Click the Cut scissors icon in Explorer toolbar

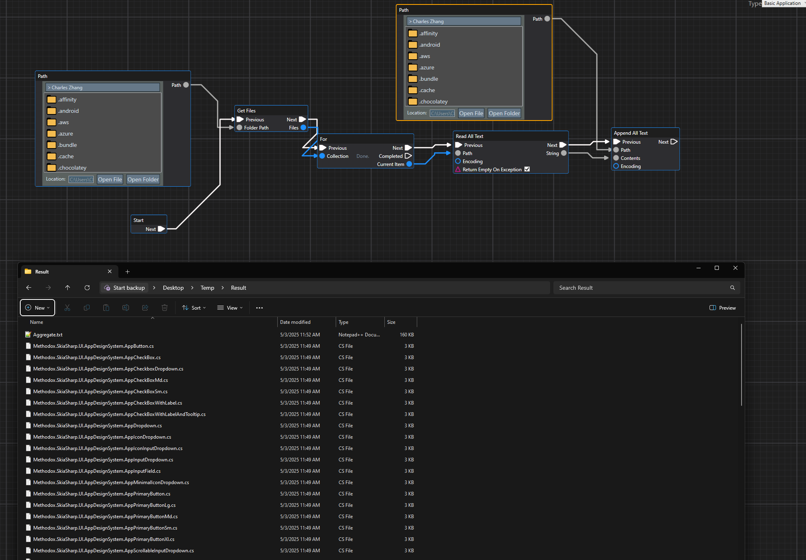click(x=67, y=308)
